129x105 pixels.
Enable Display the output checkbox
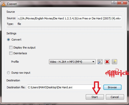(x=11, y=48)
